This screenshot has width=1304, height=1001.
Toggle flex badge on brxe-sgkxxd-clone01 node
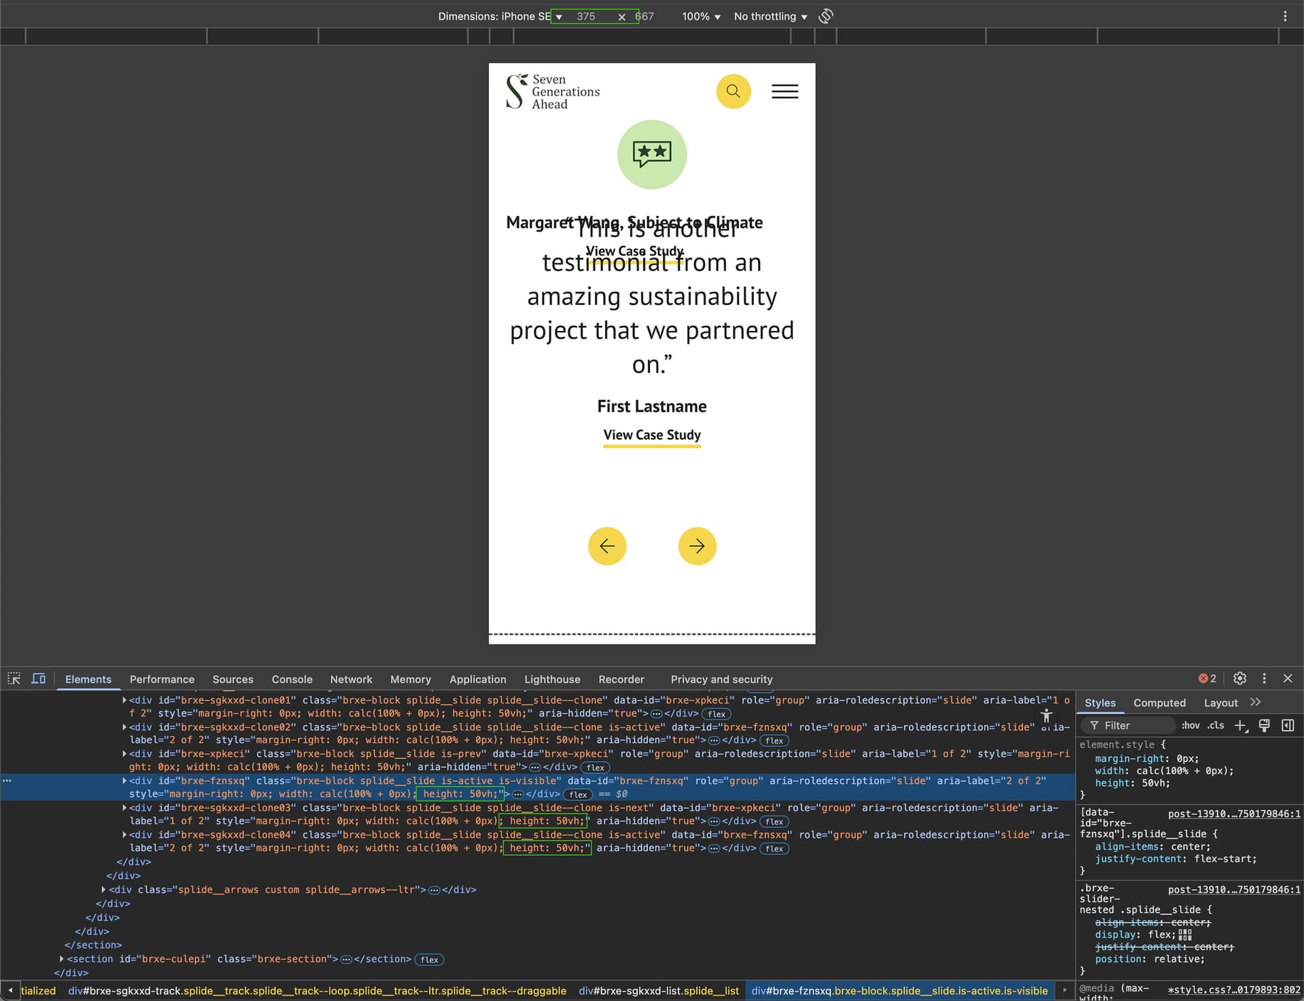pyautogui.click(x=717, y=714)
